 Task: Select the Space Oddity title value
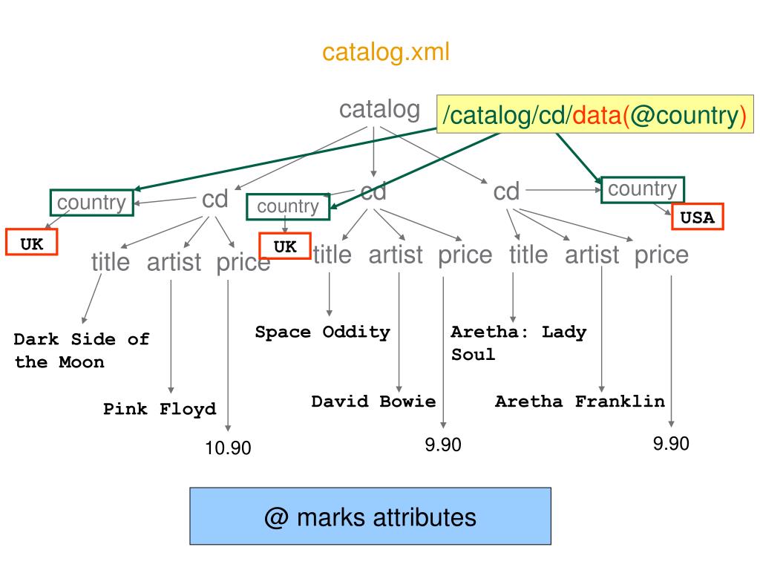(x=322, y=332)
